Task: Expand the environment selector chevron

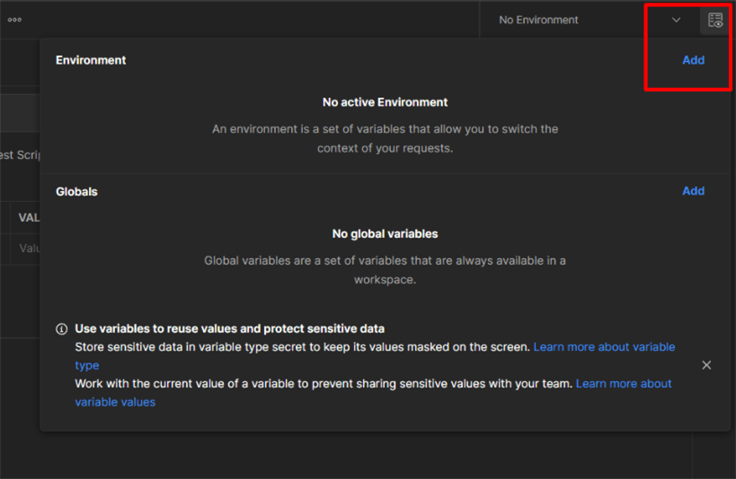Action: 676,20
